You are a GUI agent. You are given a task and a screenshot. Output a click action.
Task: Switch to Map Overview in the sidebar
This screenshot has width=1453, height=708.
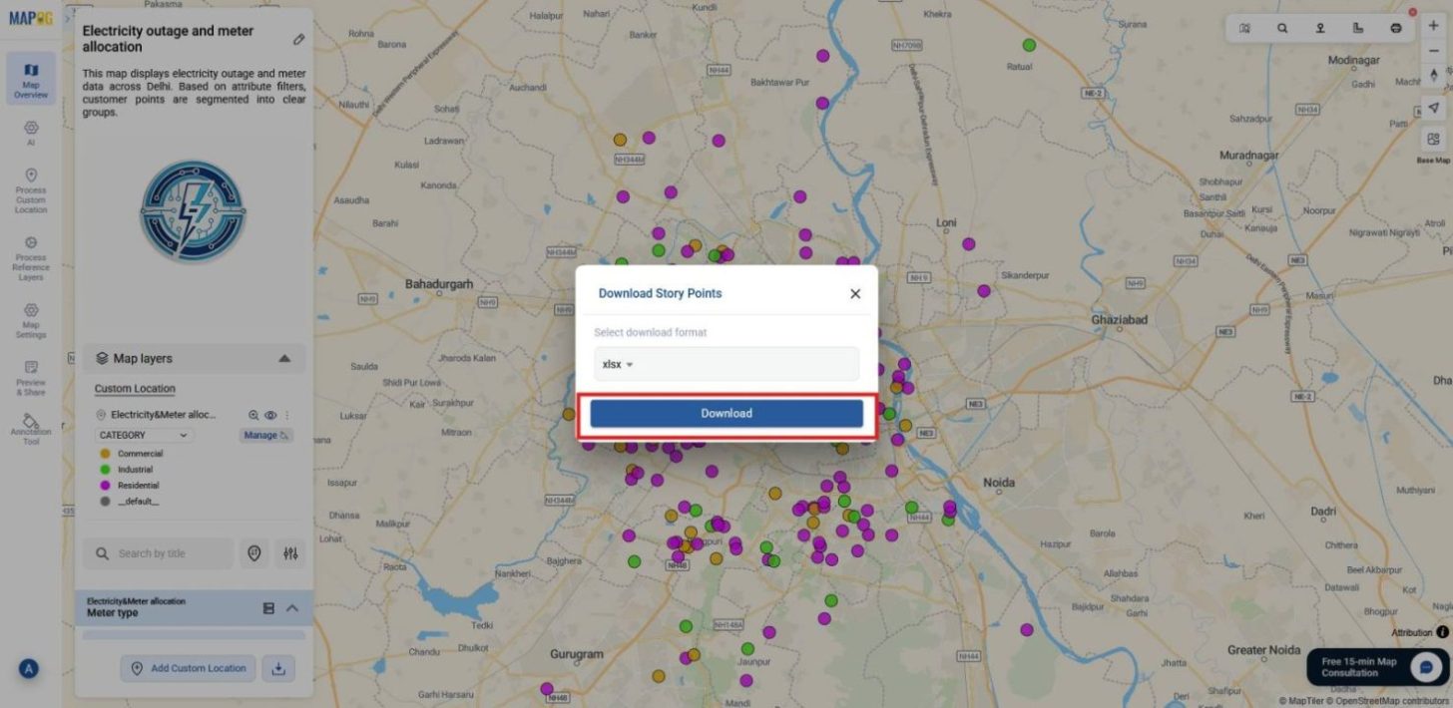pos(30,77)
